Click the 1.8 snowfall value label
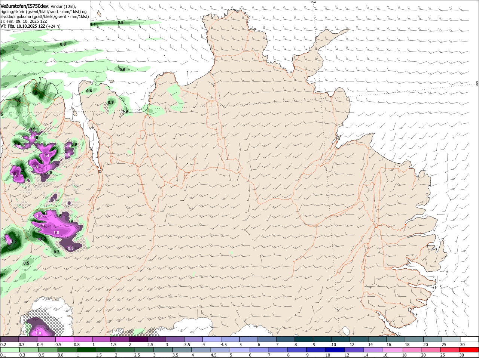 point(36,167)
